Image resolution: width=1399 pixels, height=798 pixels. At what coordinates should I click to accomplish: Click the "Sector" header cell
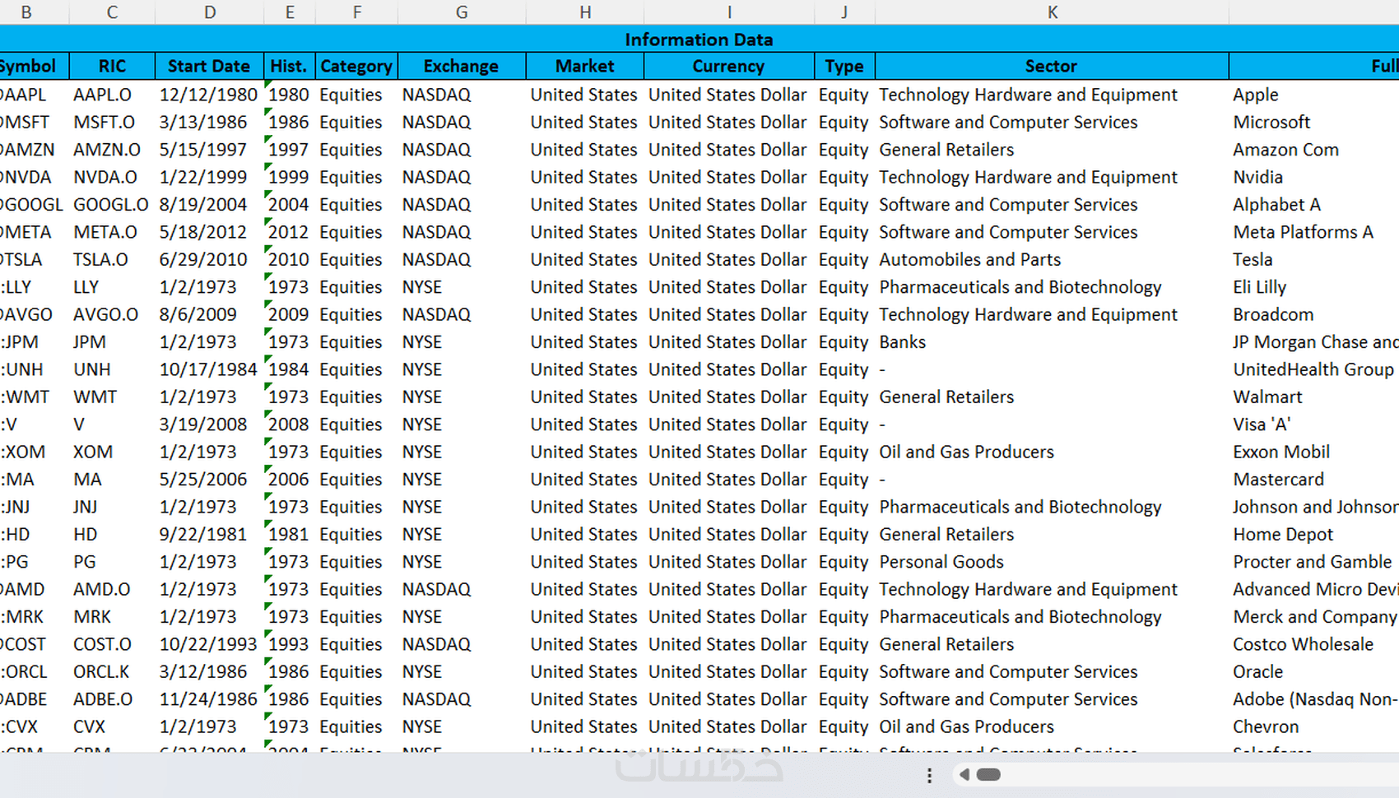(1052, 66)
